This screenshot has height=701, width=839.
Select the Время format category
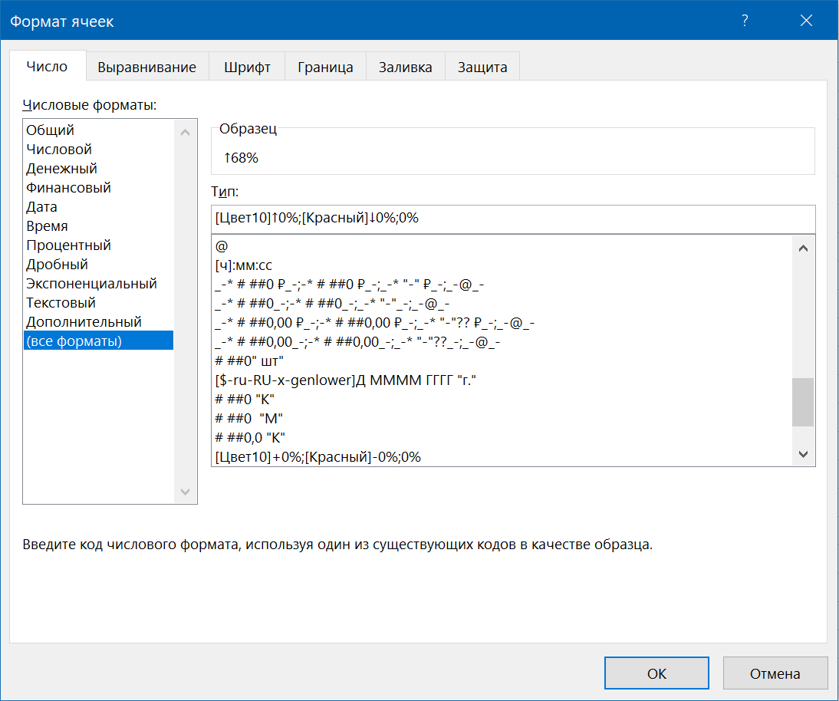[98, 225]
